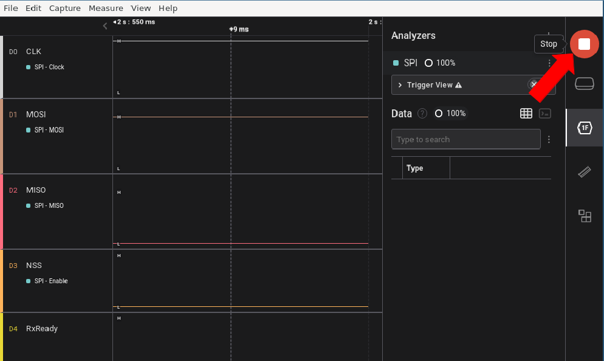Click the Type column header

click(x=415, y=168)
